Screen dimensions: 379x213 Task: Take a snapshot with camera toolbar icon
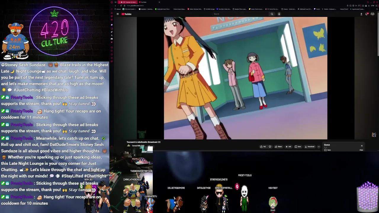click(x=350, y=6)
